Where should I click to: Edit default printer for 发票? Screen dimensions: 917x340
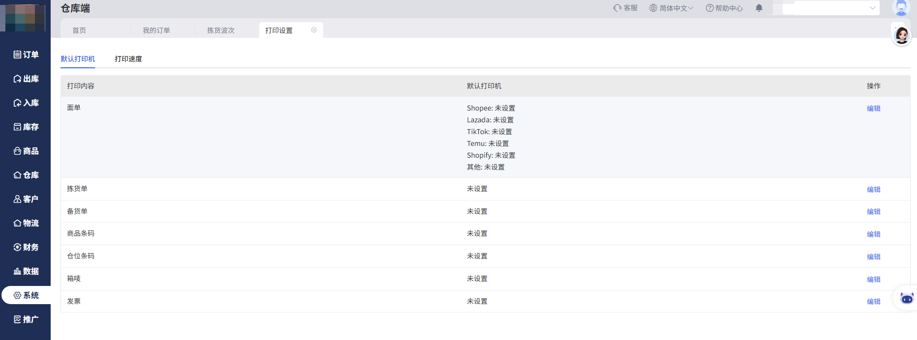pyautogui.click(x=873, y=302)
